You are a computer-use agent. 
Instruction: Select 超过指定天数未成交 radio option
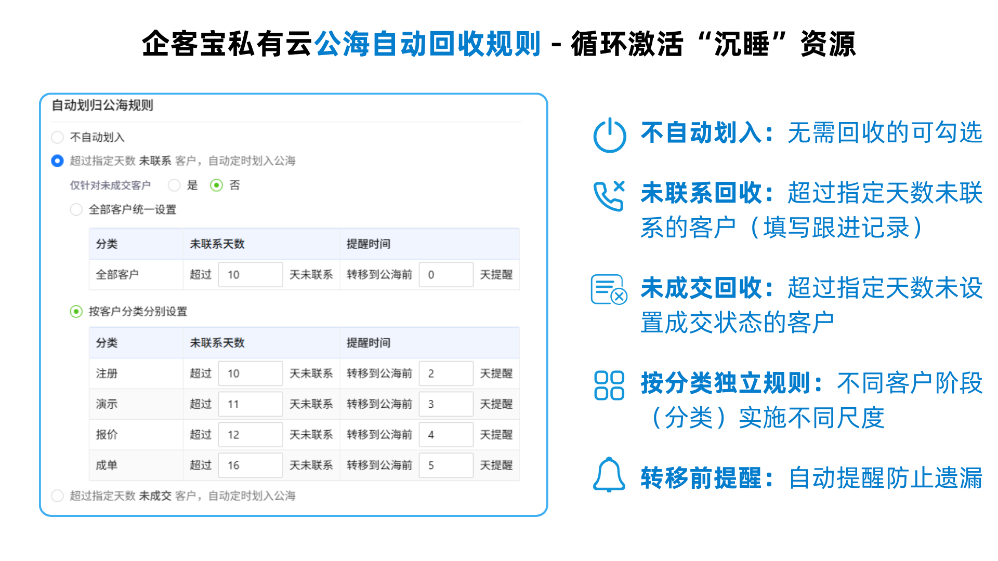point(58,496)
